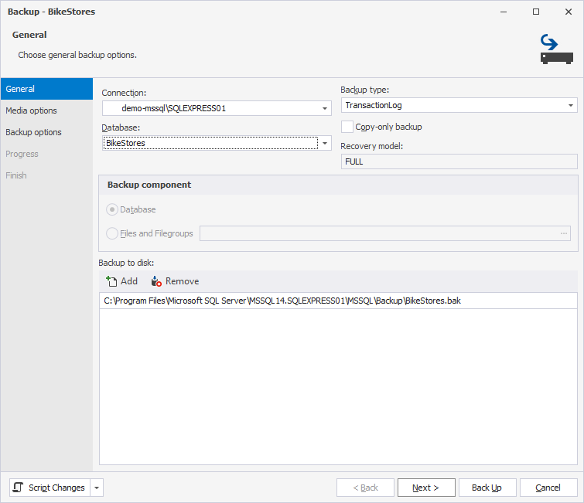Screen dimensions: 584x503
Task: Close the Backup - BikeStores window
Action: tap(569, 12)
